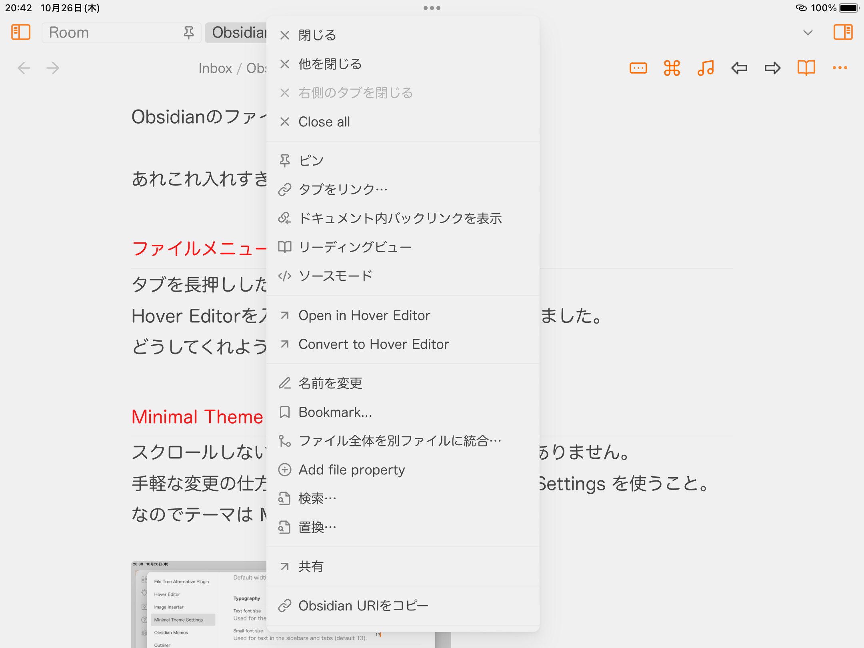Toggle the right sidebar panel icon
Image resolution: width=864 pixels, height=648 pixels.
click(x=843, y=32)
